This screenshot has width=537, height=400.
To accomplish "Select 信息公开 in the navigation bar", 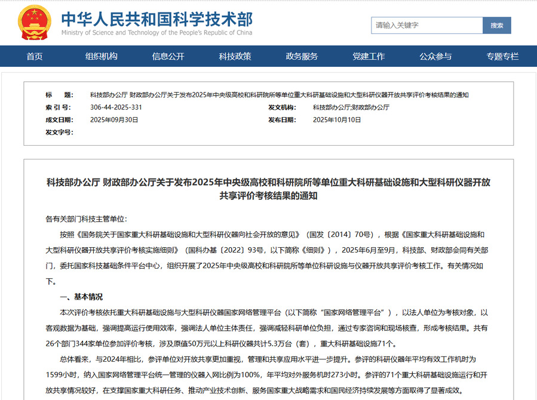I will tap(168, 57).
